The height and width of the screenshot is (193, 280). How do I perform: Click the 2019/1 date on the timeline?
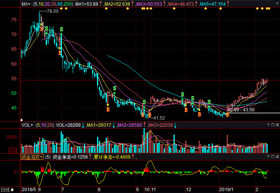pyautogui.click(x=226, y=190)
